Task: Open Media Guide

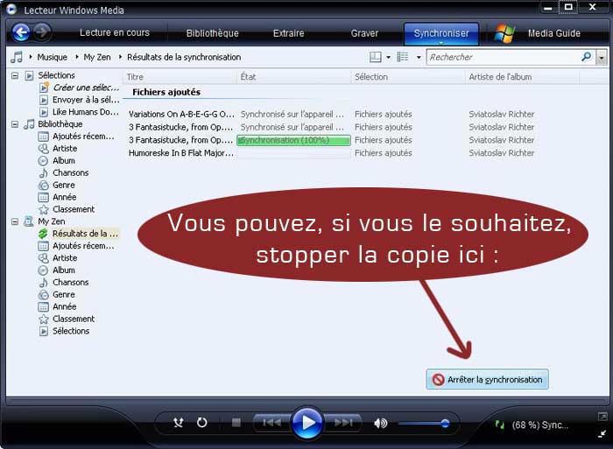Action: tap(553, 33)
